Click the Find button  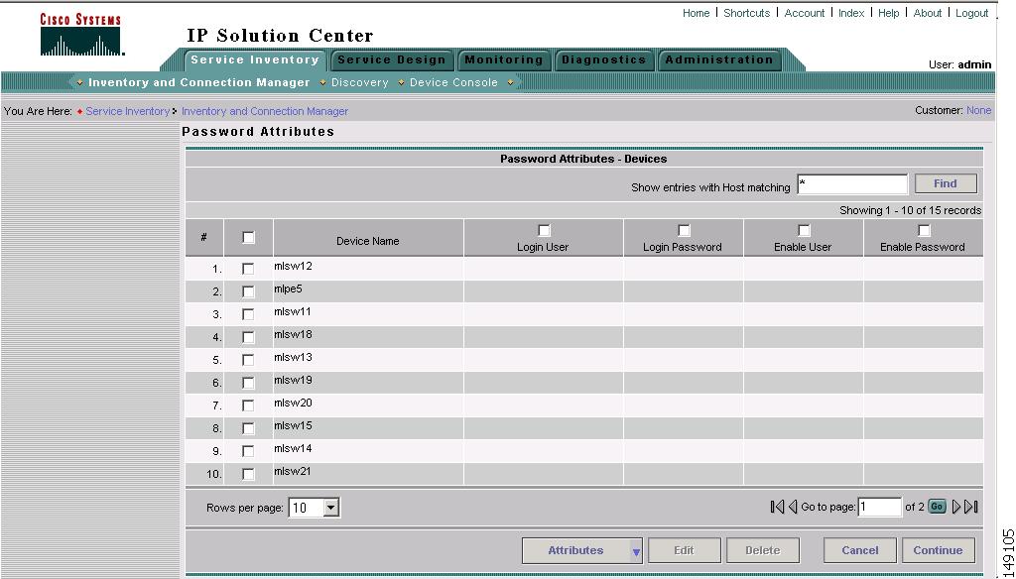[x=946, y=184]
